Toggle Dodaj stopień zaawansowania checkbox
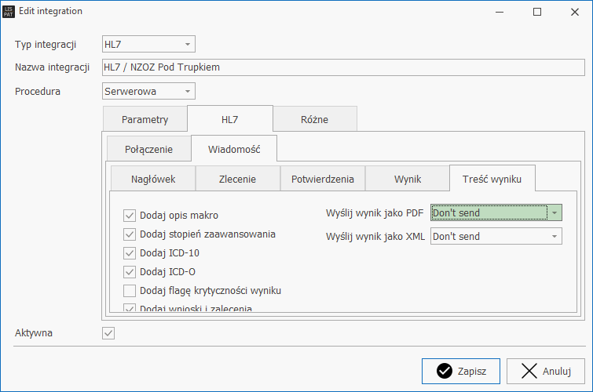593x392 pixels. click(x=130, y=234)
